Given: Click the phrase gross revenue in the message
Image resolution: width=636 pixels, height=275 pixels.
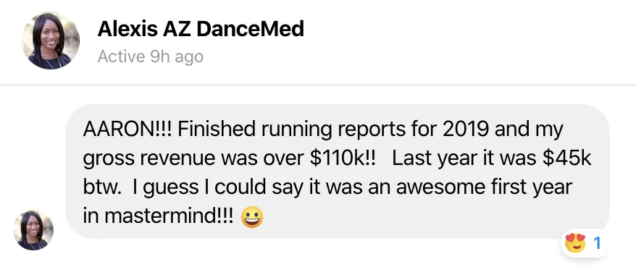Looking at the screenshot, I should coord(150,159).
